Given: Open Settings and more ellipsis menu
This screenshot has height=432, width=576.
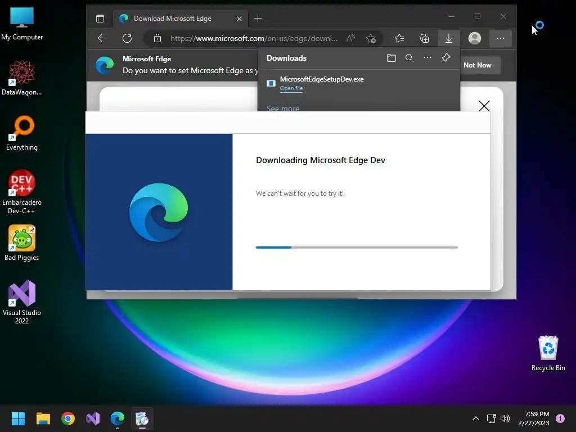Looking at the screenshot, I should click(x=500, y=38).
